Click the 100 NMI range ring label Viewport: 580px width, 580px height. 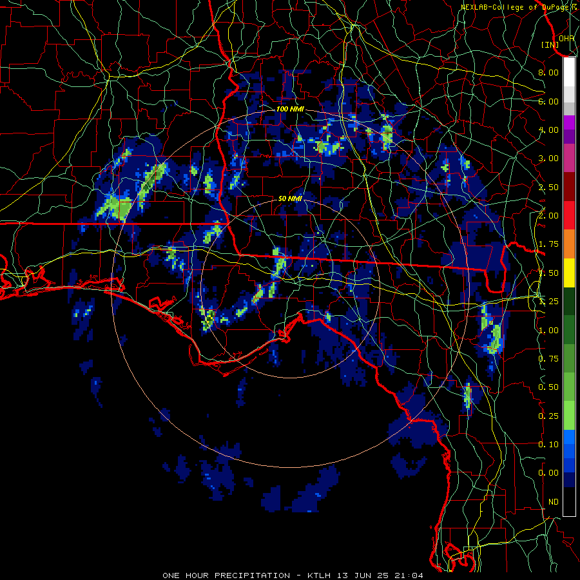(x=290, y=109)
